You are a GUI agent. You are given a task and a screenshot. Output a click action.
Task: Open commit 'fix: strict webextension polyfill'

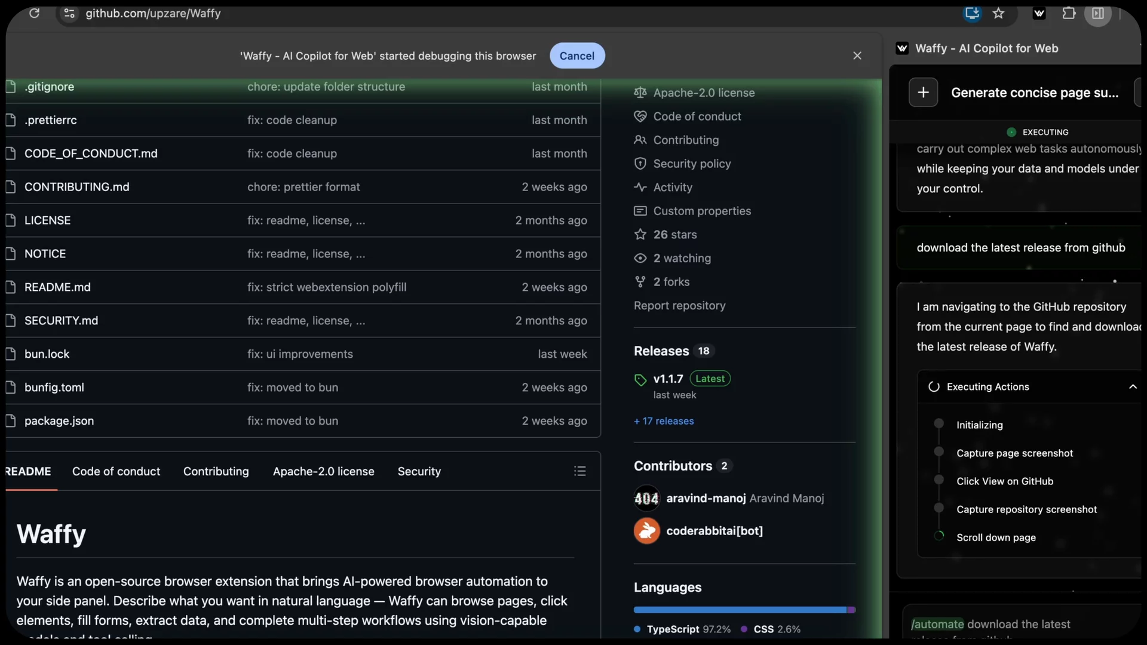click(x=327, y=287)
